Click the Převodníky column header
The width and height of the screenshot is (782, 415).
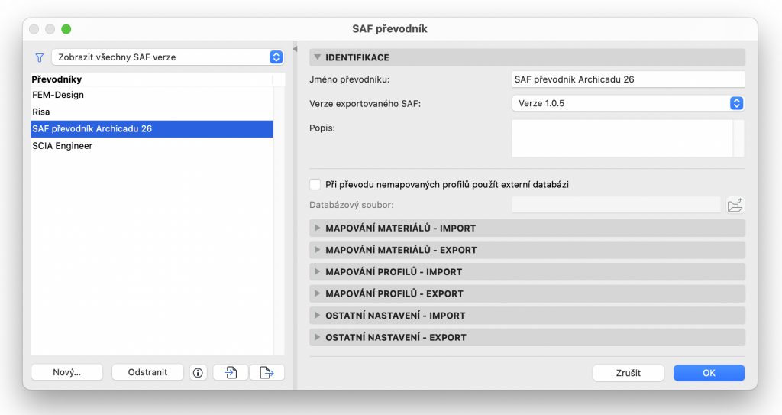tap(152, 79)
